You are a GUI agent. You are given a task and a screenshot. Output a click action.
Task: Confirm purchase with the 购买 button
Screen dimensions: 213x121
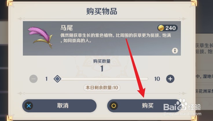click(144, 106)
